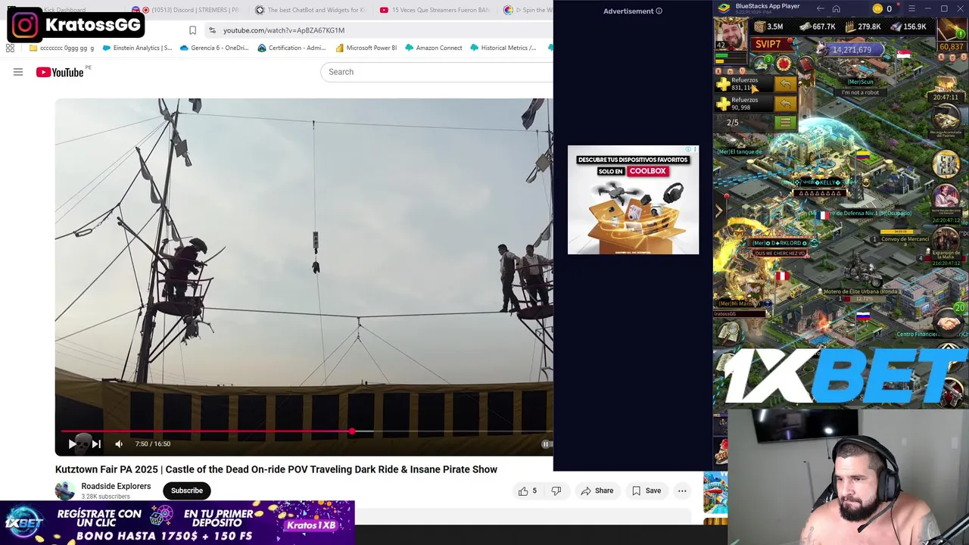Viewport: 969px width, 545px height.
Task: Open BlueStacks coin balance
Action: click(883, 9)
